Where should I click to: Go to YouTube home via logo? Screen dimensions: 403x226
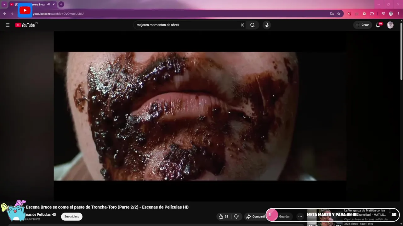click(25, 25)
